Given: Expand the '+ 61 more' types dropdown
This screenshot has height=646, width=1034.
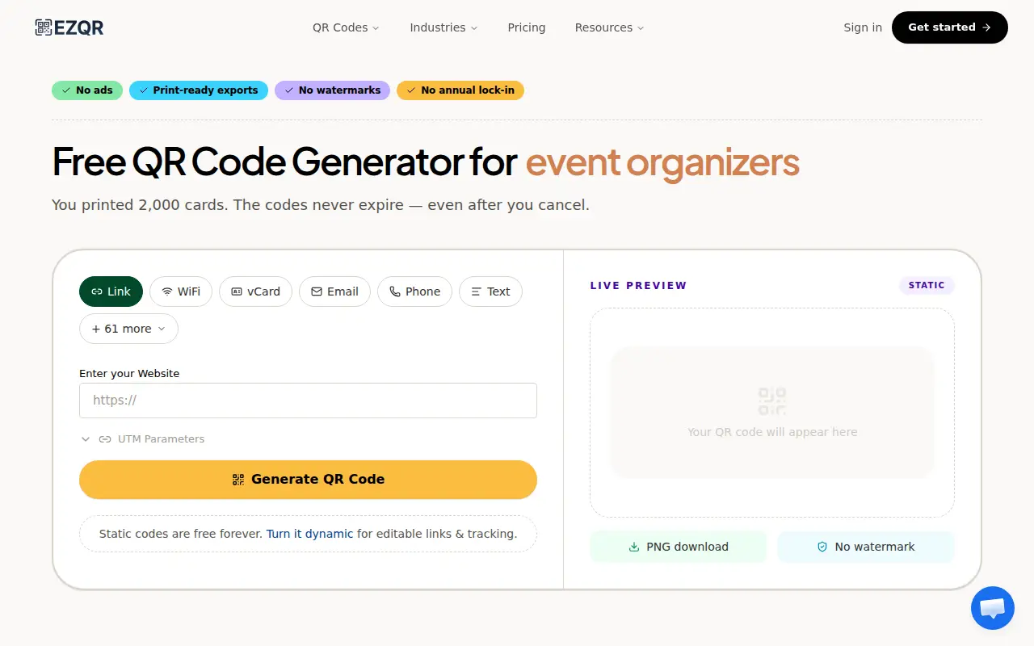Looking at the screenshot, I should click(128, 329).
